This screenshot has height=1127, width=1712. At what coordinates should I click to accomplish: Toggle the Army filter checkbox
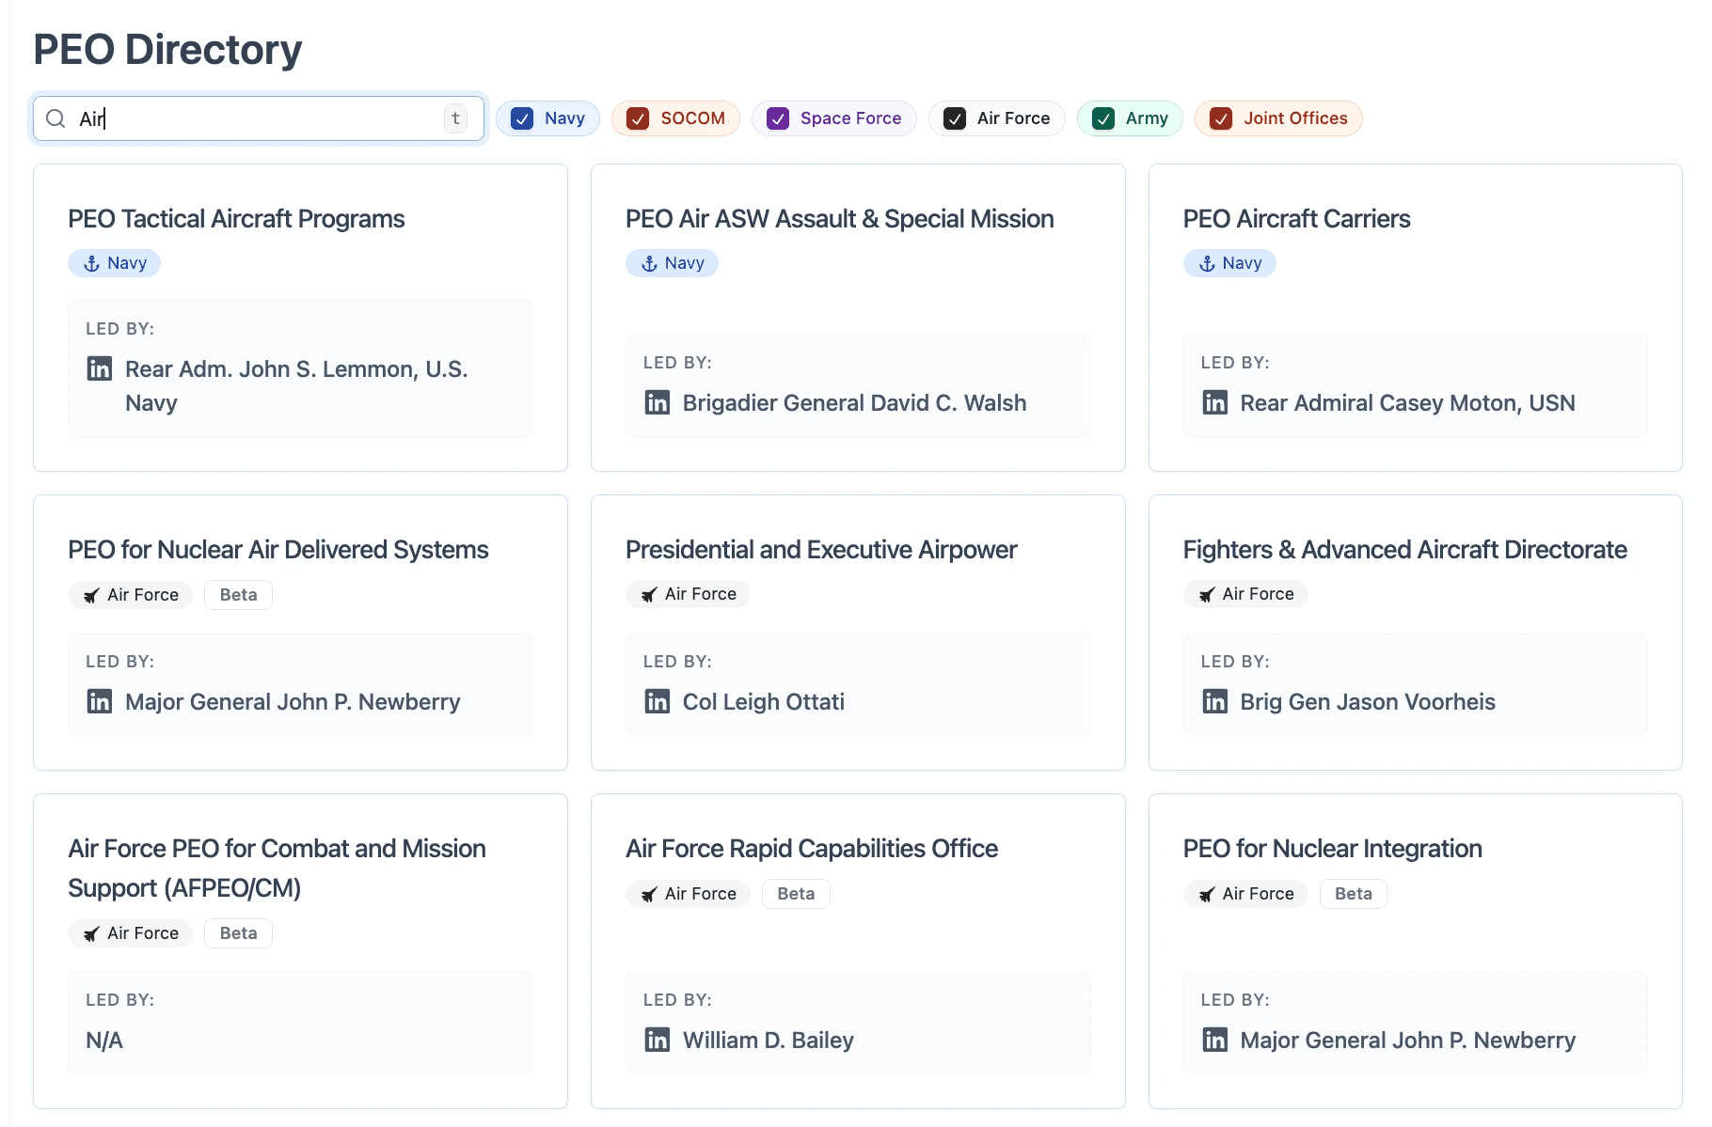click(1103, 118)
